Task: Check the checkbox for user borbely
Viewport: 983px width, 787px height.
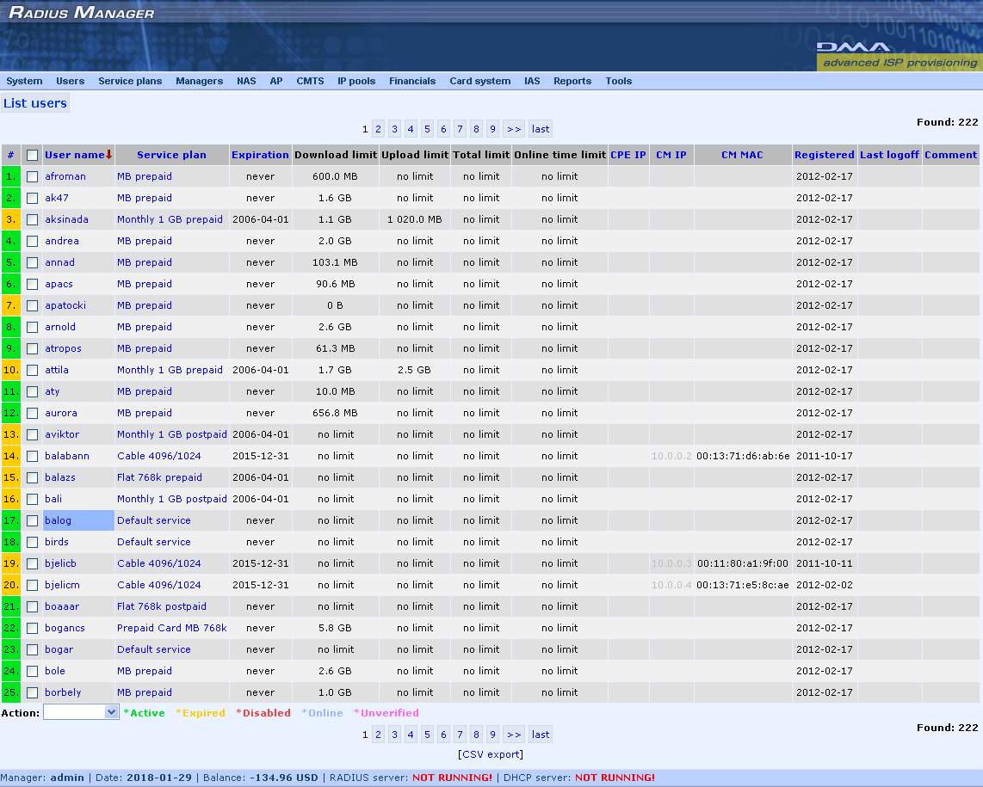Action: (x=32, y=692)
